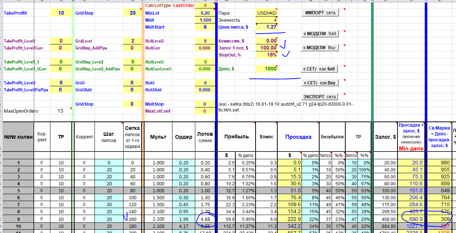
Task: Click the $/пипс column header
Action: [x=266, y=136]
